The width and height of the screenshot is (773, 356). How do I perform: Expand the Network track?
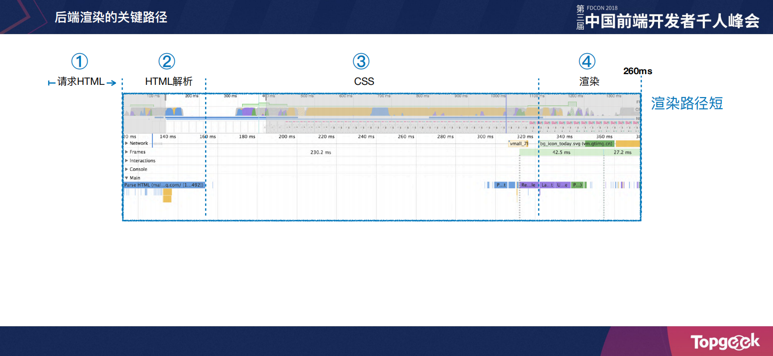(127, 143)
